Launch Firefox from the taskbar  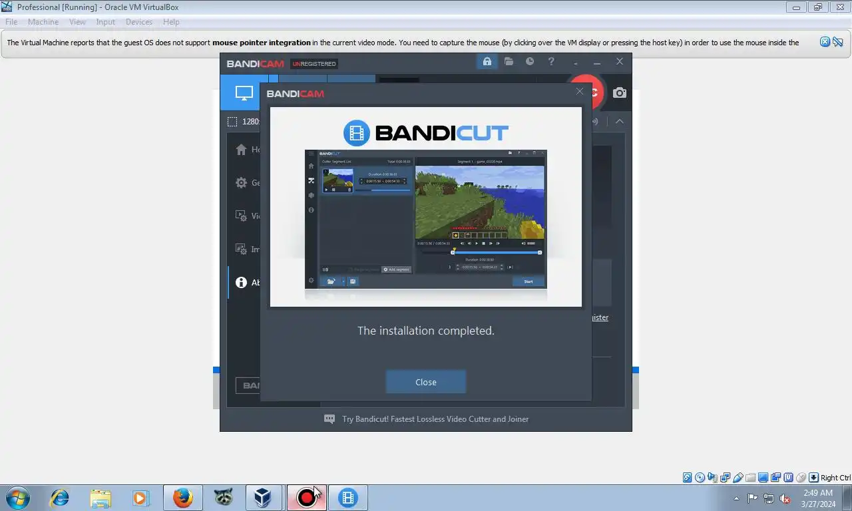click(x=182, y=498)
